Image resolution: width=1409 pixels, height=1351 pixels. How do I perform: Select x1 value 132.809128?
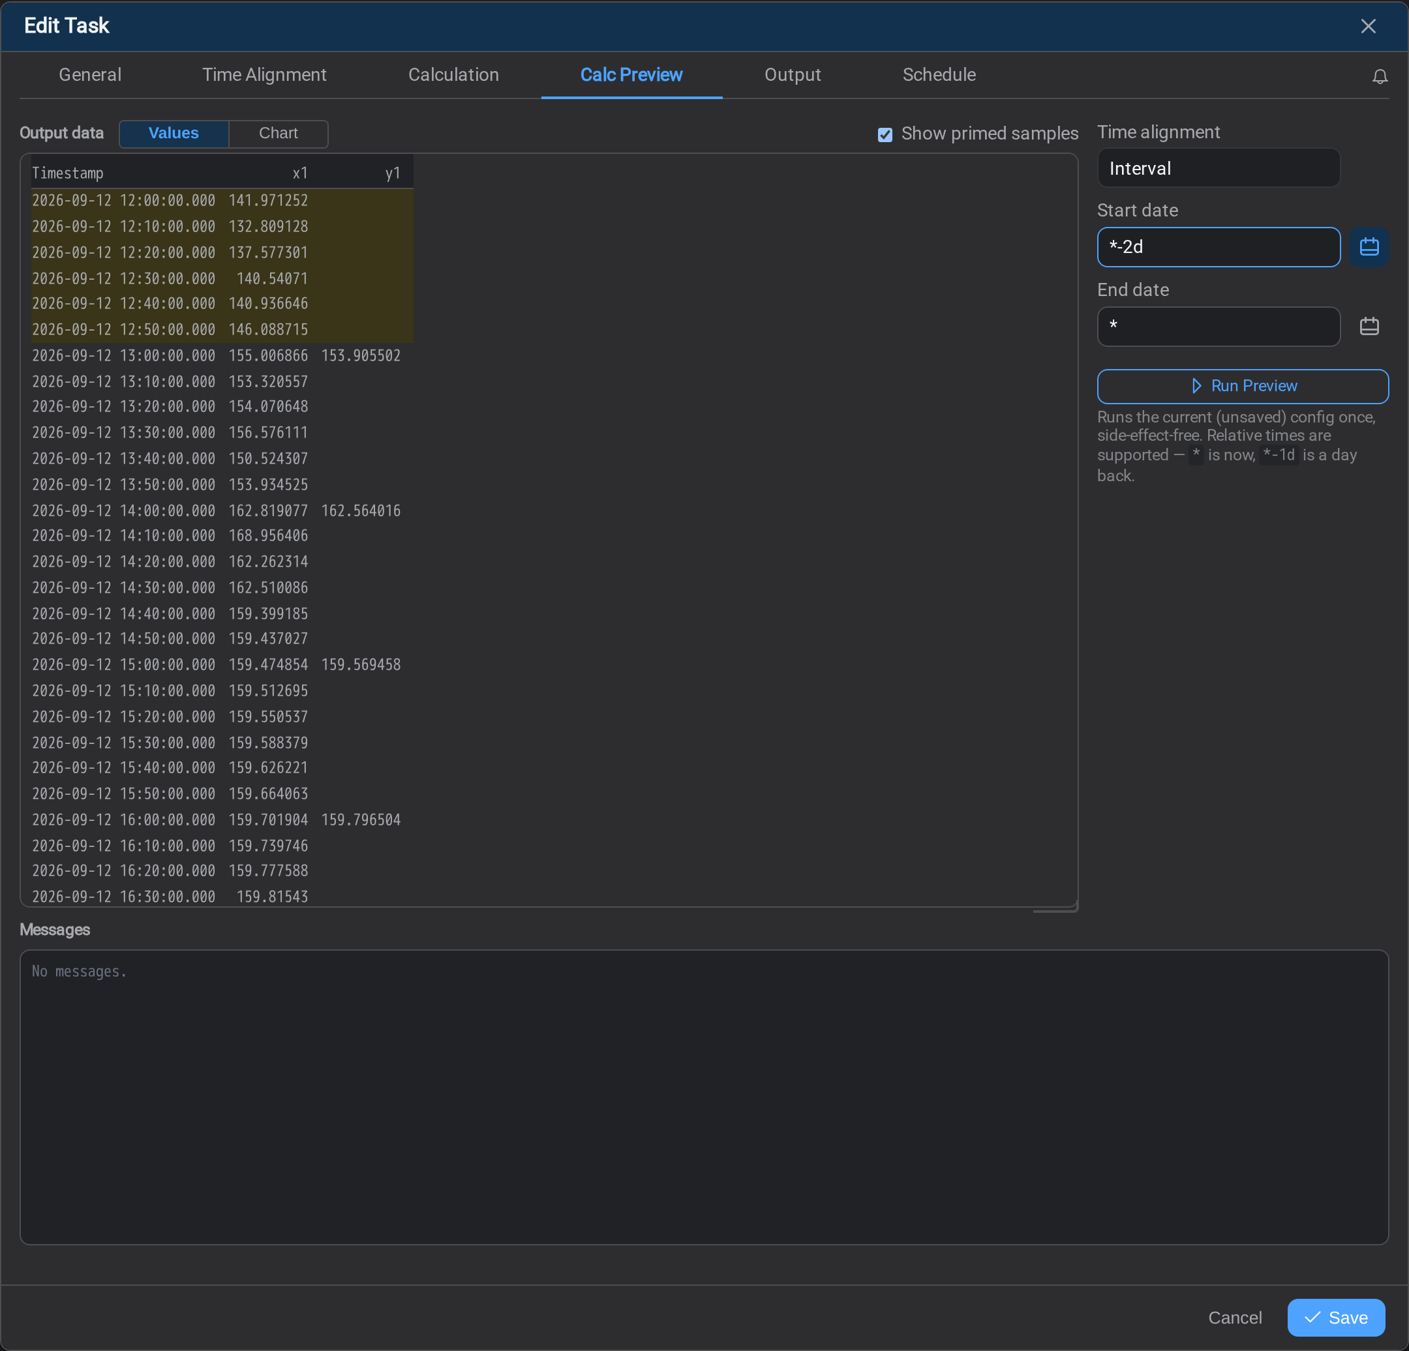[268, 226]
